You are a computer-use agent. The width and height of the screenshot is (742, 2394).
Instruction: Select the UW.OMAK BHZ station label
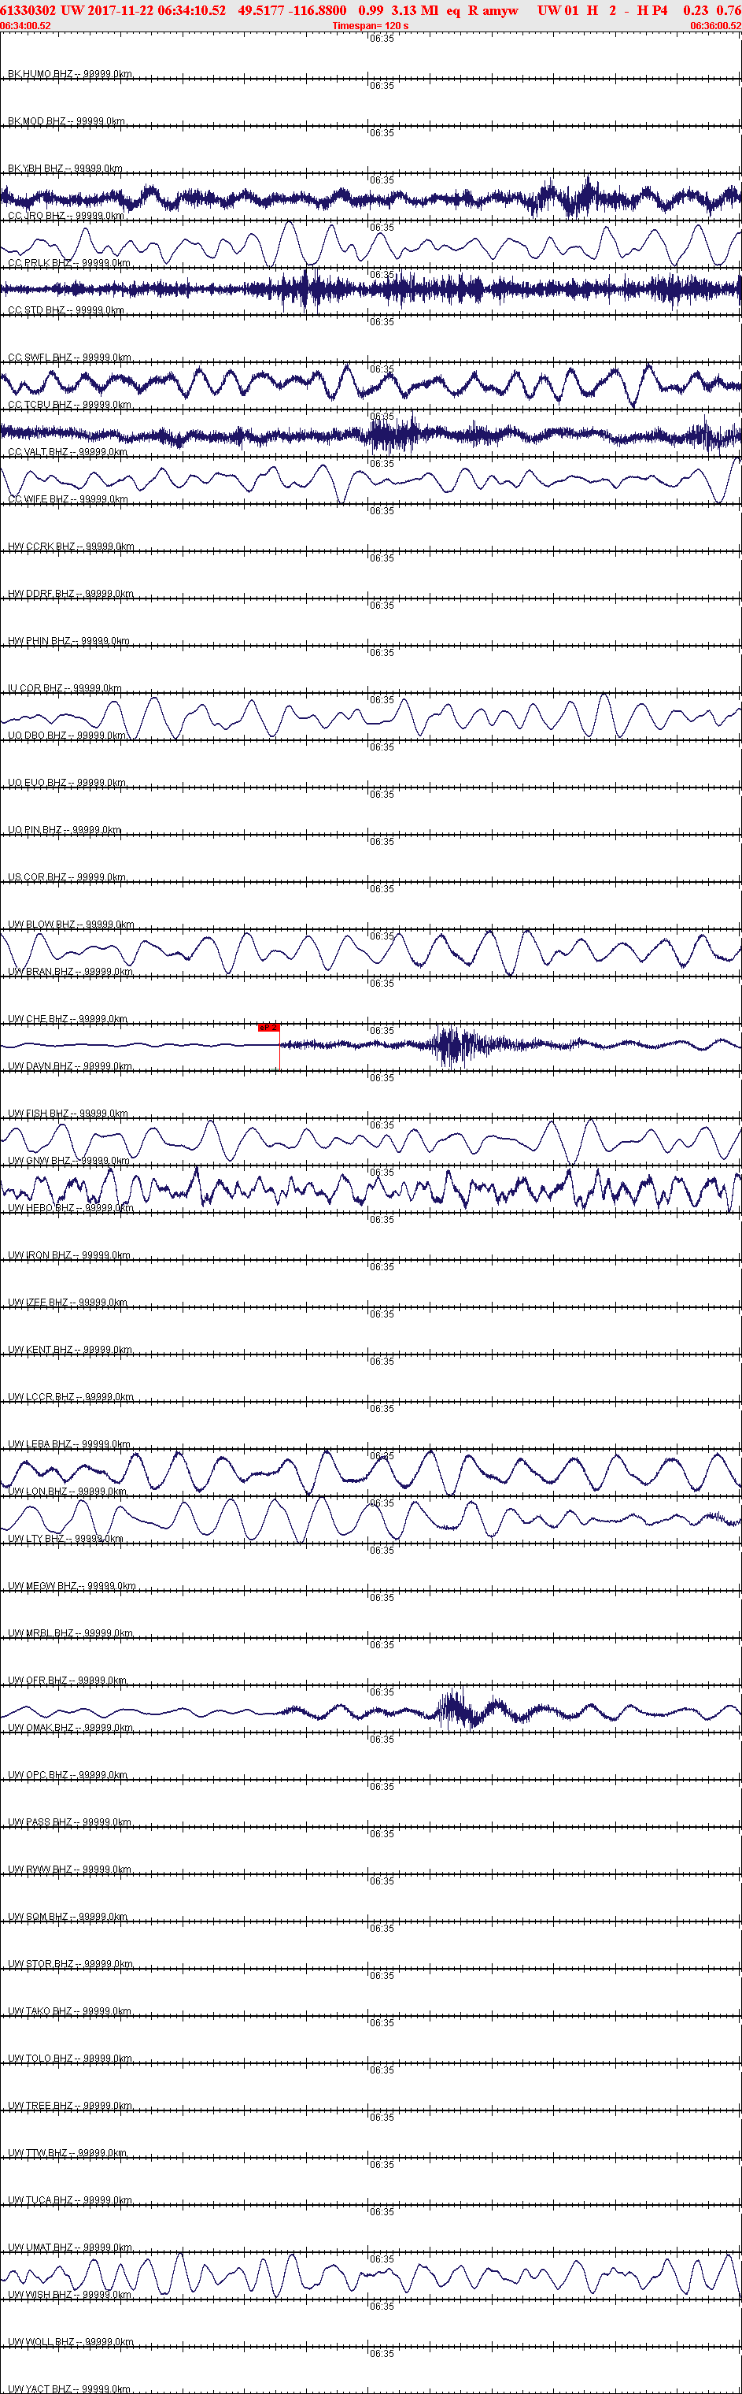coord(71,1728)
